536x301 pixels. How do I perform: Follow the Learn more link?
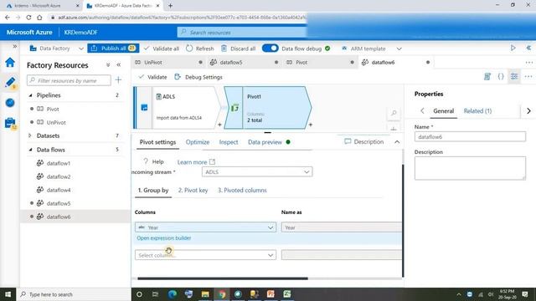[196, 162]
